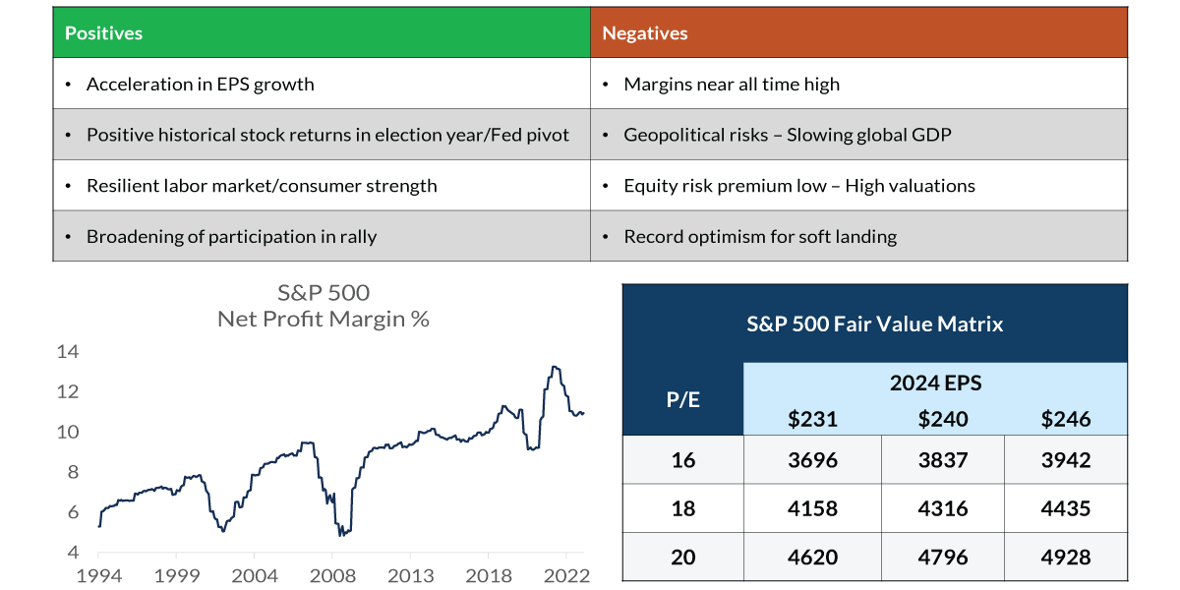Select 'Resilient labor market/consumer strength' row
This screenshot has width=1180, height=590.
tap(262, 186)
